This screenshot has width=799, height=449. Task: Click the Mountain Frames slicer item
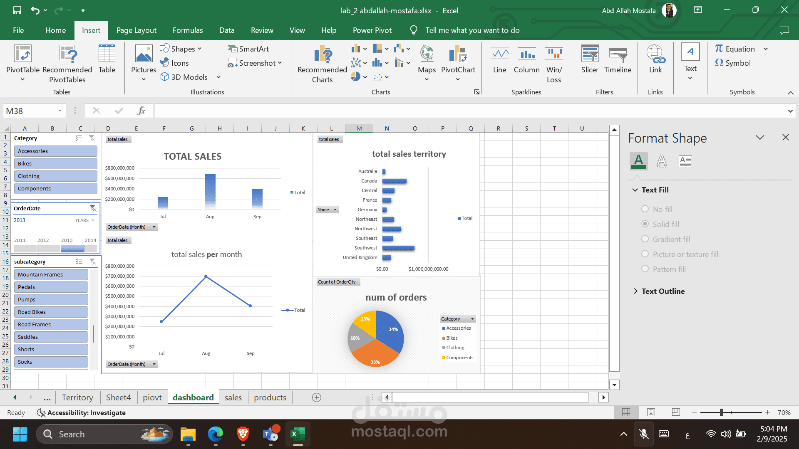(51, 274)
